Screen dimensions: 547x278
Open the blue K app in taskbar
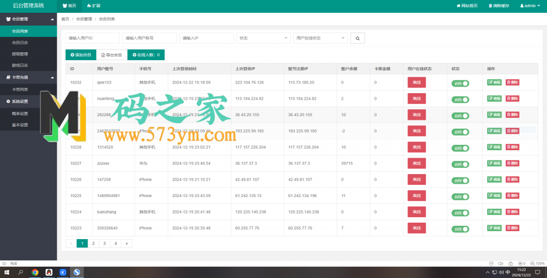click(x=63, y=273)
